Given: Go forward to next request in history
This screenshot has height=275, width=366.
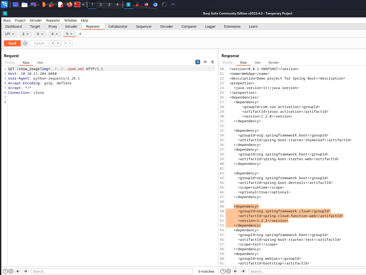Looking at the screenshot, I should coord(65,43).
